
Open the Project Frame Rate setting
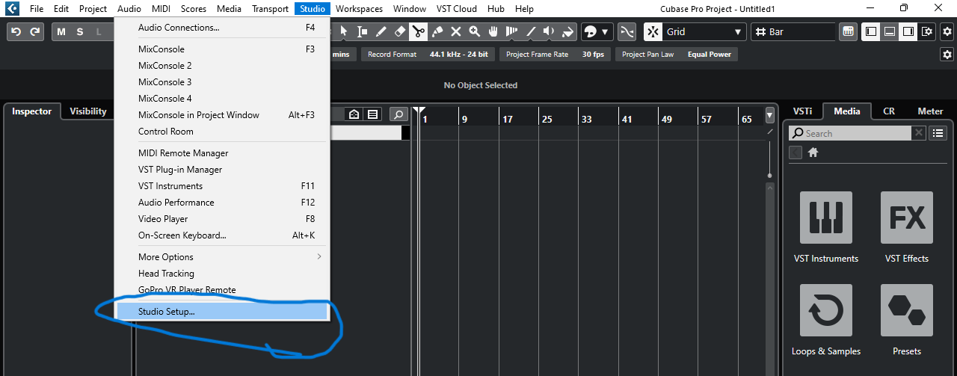(x=555, y=55)
